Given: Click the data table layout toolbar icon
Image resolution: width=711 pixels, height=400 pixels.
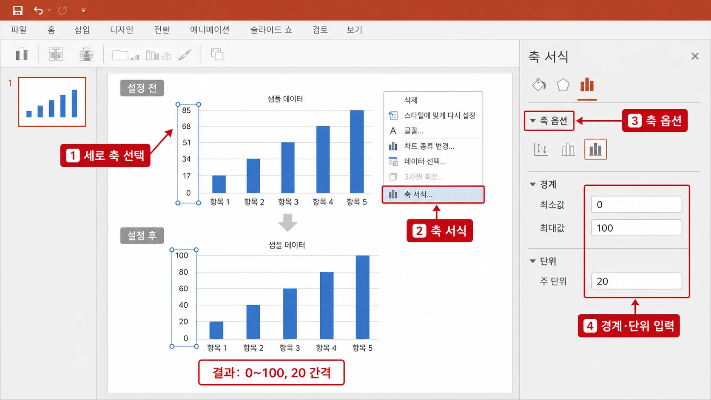Looking at the screenshot, I should point(86,54).
